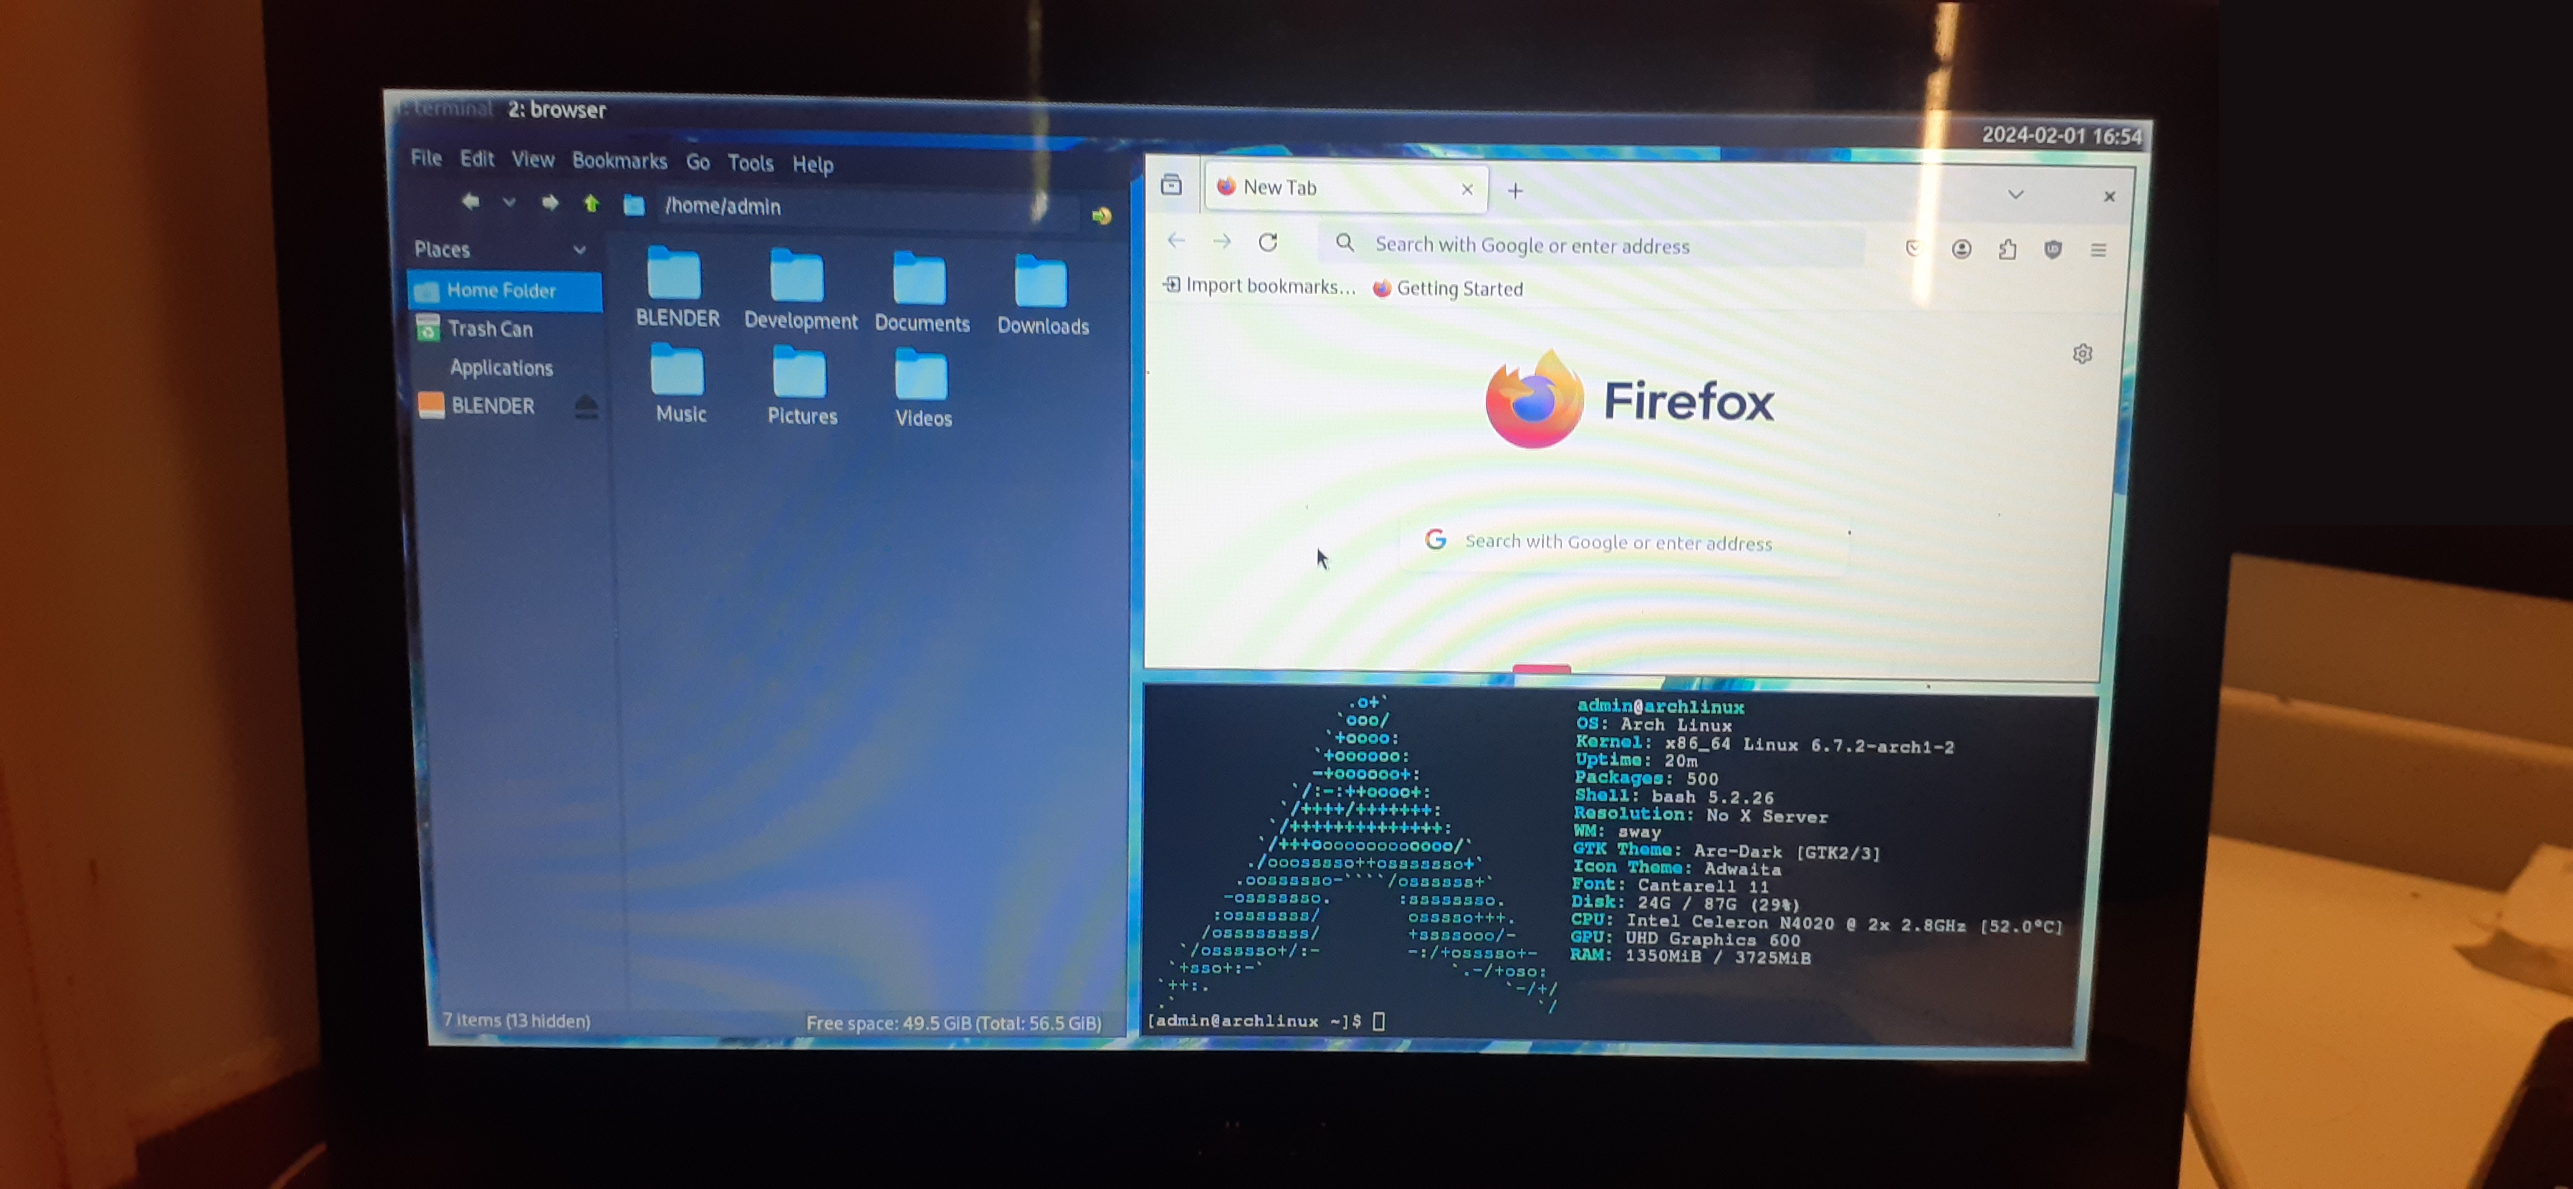Eject the BLENDER drive in Places
Screen dimensions: 2573x1189
coord(587,405)
